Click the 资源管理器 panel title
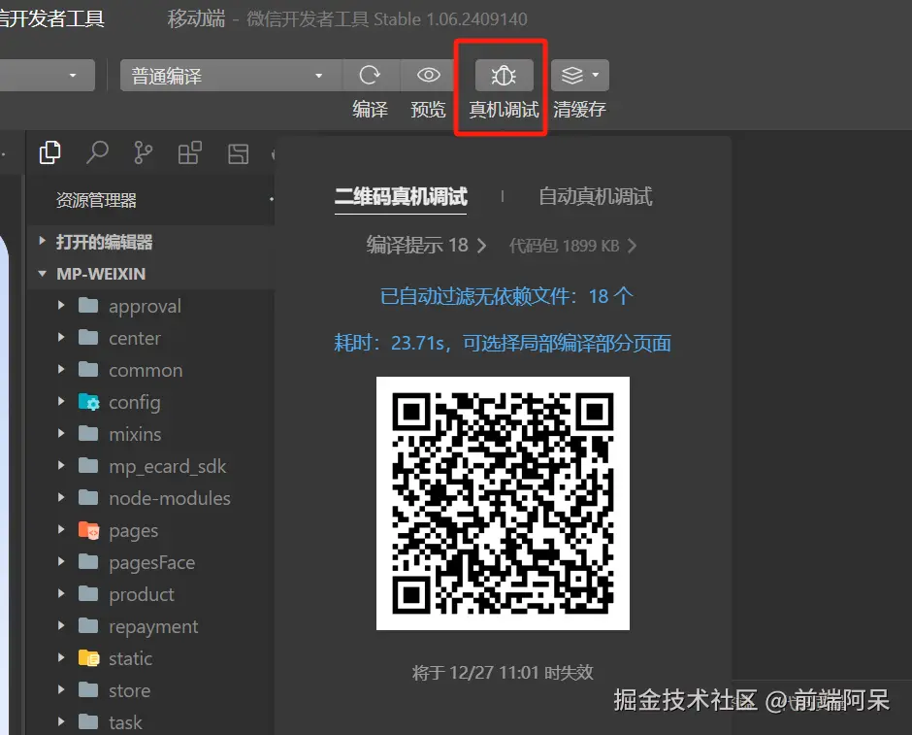 [96, 200]
